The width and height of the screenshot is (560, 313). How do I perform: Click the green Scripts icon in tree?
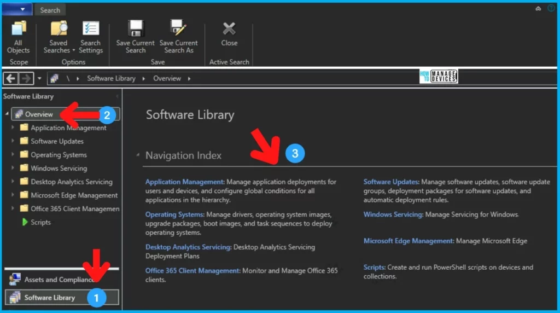click(25, 222)
